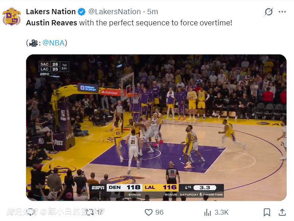Viewport: 294px width, 221px height.
Task: Click the share post icon
Action: 282,212
